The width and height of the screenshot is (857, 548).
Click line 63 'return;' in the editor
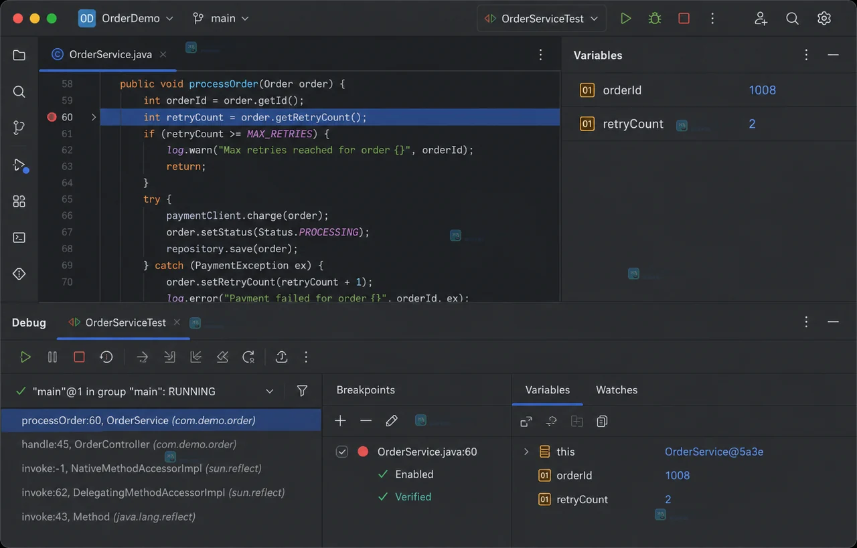186,167
